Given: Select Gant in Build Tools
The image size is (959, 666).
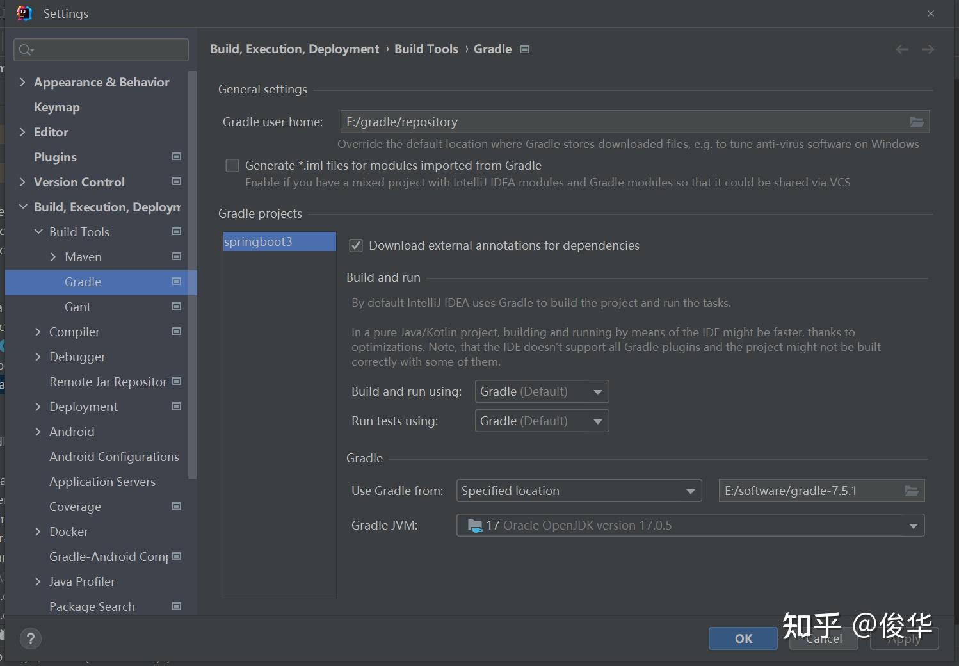Looking at the screenshot, I should click(77, 307).
